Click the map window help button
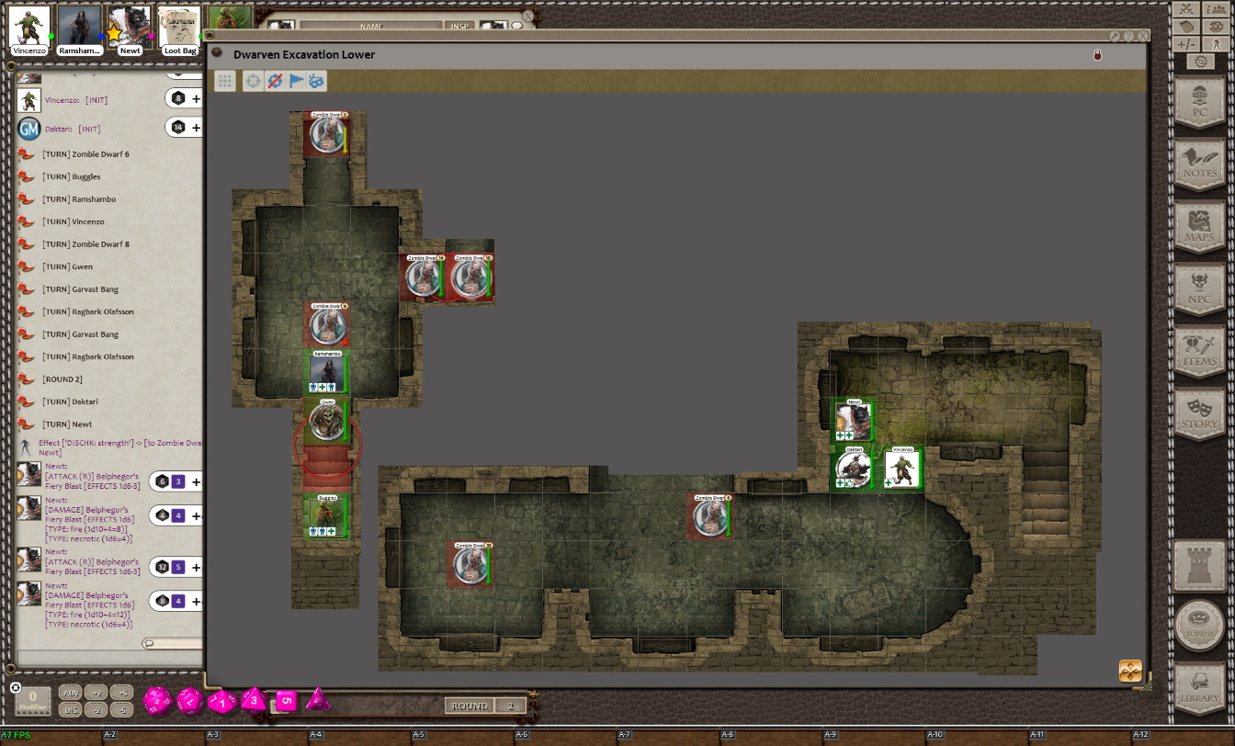 click(x=1128, y=36)
